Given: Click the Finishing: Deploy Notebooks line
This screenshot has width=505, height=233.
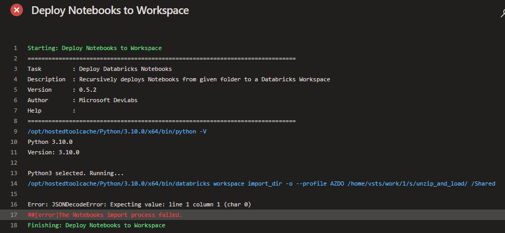Looking at the screenshot, I should coord(96,225).
